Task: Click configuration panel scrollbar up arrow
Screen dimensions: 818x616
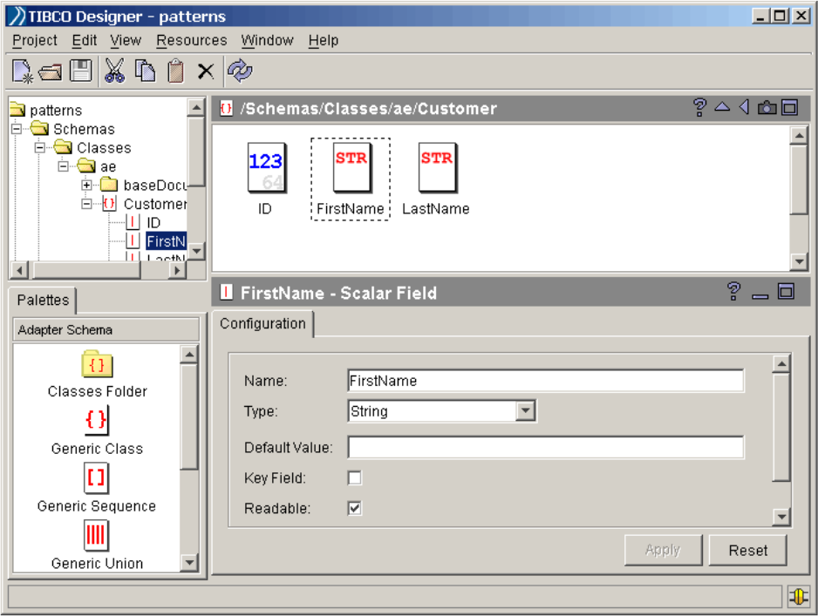Action: pos(781,363)
